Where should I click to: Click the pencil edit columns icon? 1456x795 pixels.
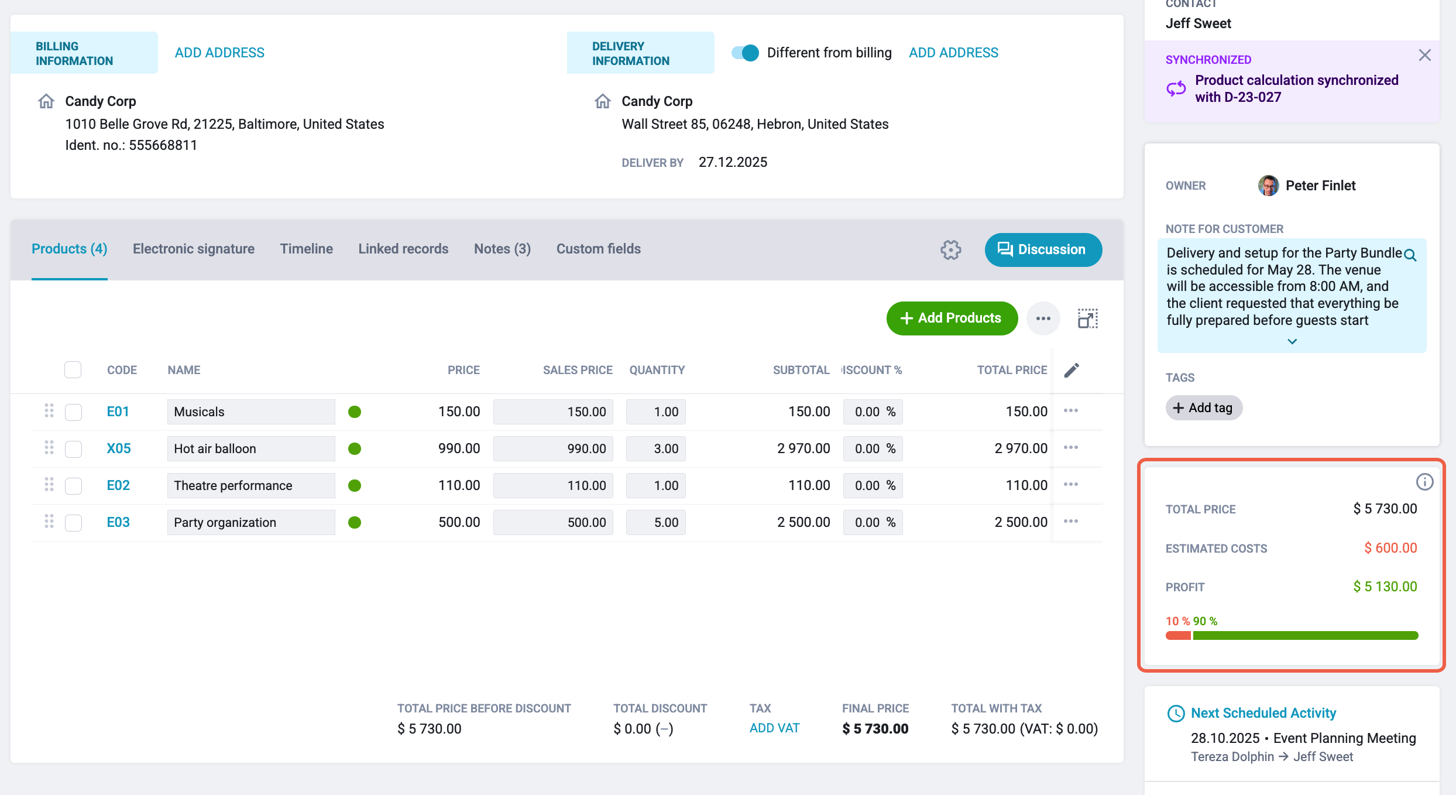point(1072,370)
